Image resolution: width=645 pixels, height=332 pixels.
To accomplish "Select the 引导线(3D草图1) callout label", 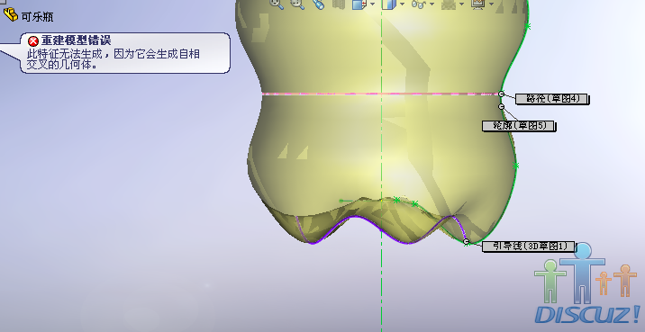I will click(x=529, y=247).
